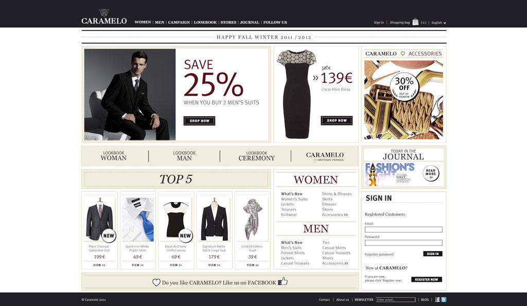Click the men's suit model photo
The height and width of the screenshot is (306, 527).
click(x=130, y=95)
